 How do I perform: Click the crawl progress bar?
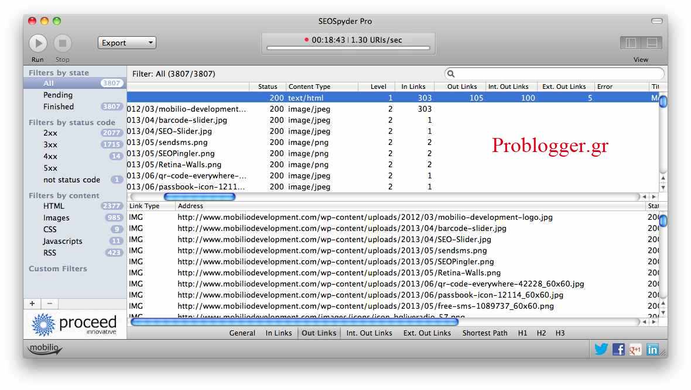[x=348, y=48]
